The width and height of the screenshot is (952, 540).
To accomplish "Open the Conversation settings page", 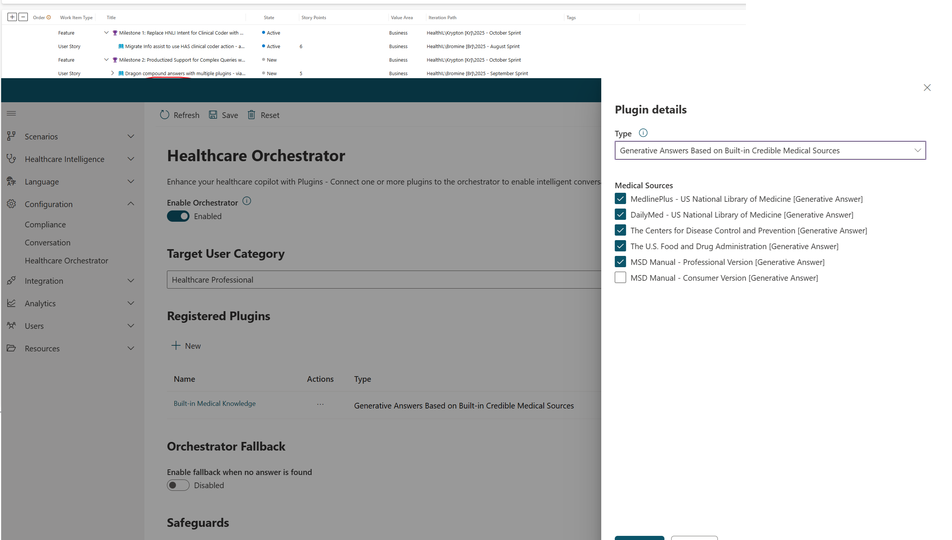I will pyautogui.click(x=47, y=242).
